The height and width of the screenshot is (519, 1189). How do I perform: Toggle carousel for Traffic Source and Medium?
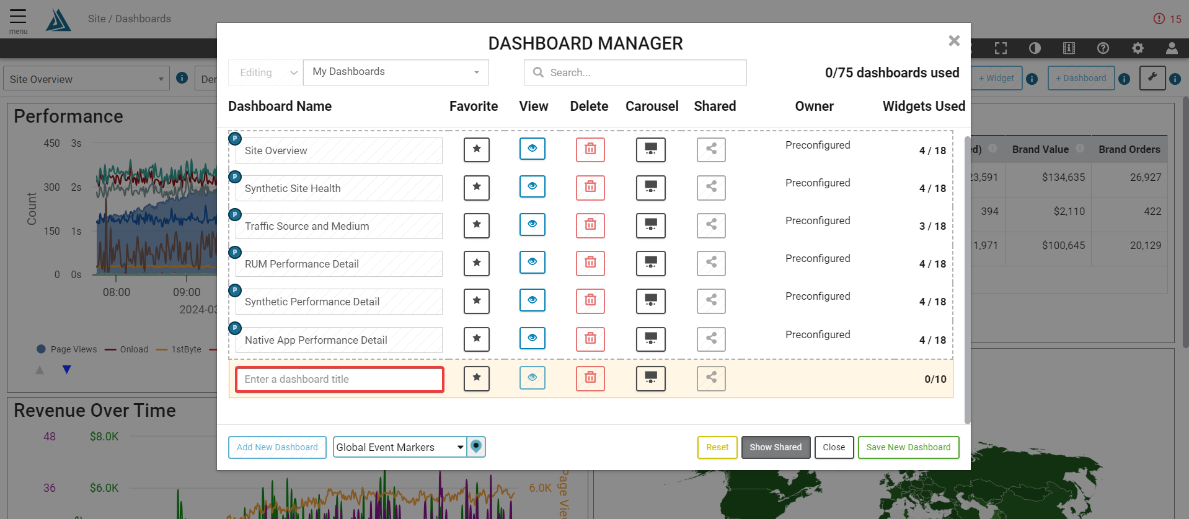pos(651,225)
